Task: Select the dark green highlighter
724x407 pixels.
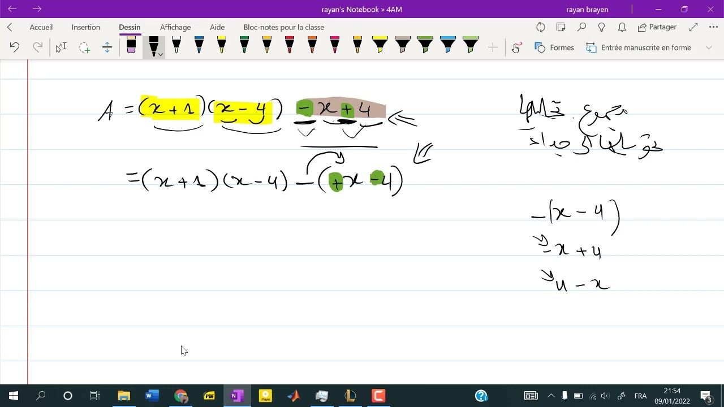Action: coord(425,45)
